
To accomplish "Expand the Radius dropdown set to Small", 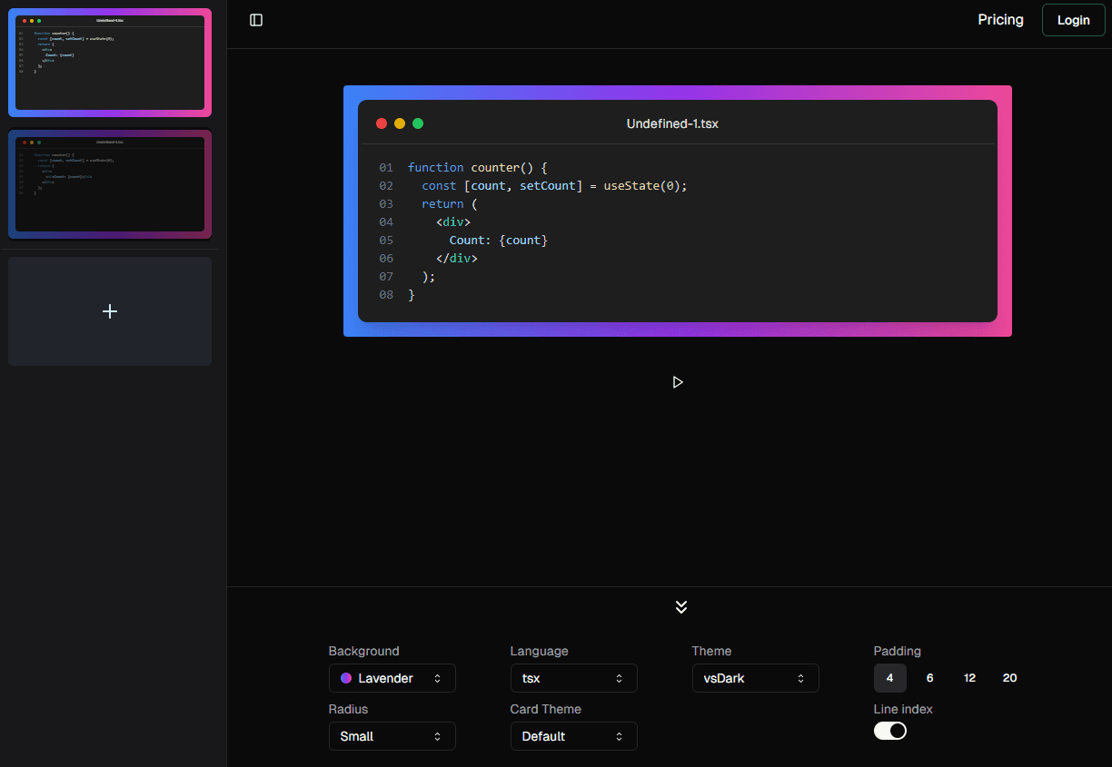I will [392, 736].
